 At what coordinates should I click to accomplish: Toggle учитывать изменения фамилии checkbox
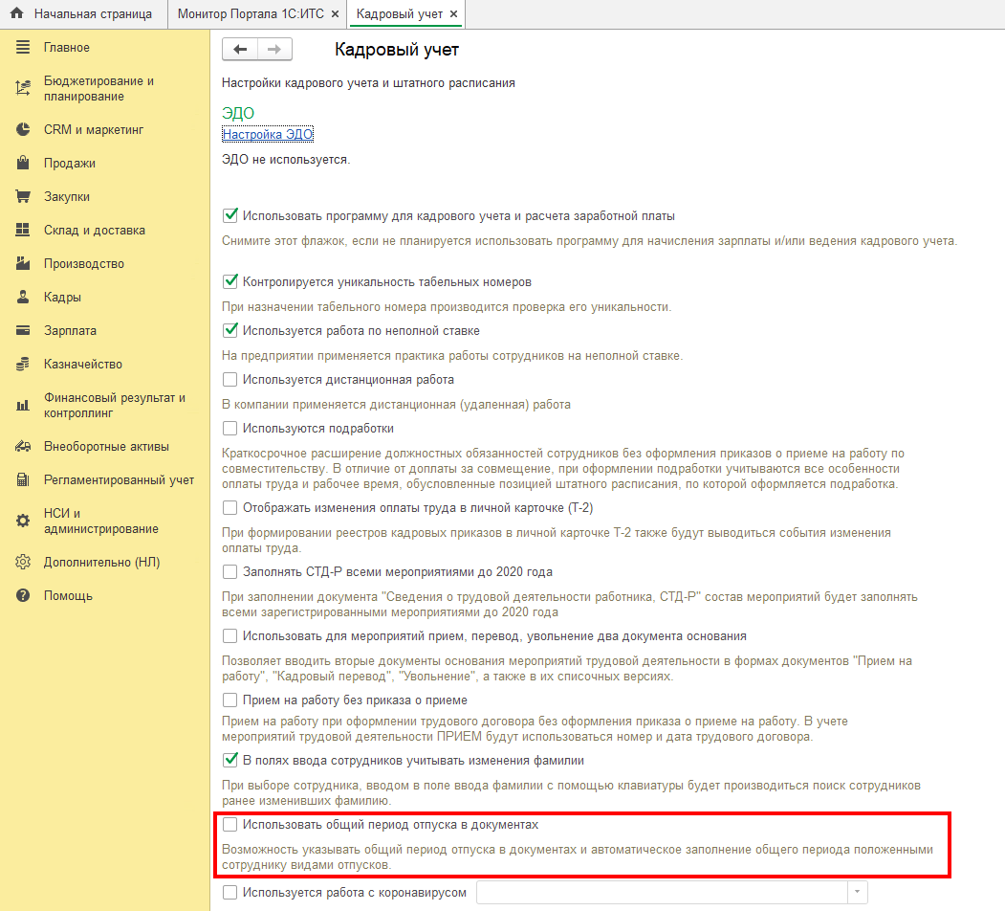[230, 760]
